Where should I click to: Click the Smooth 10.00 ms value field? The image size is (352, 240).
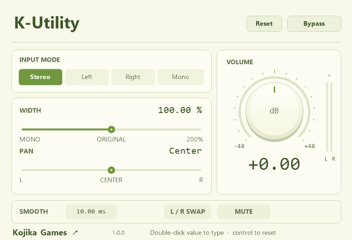pos(91,211)
